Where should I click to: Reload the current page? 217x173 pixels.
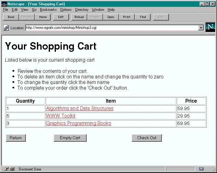click(x=79, y=17)
